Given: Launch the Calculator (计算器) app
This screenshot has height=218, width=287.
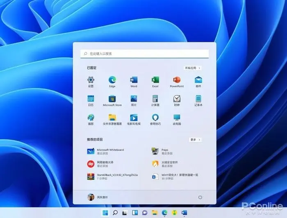Looking at the screenshot, I should coord(155,99).
